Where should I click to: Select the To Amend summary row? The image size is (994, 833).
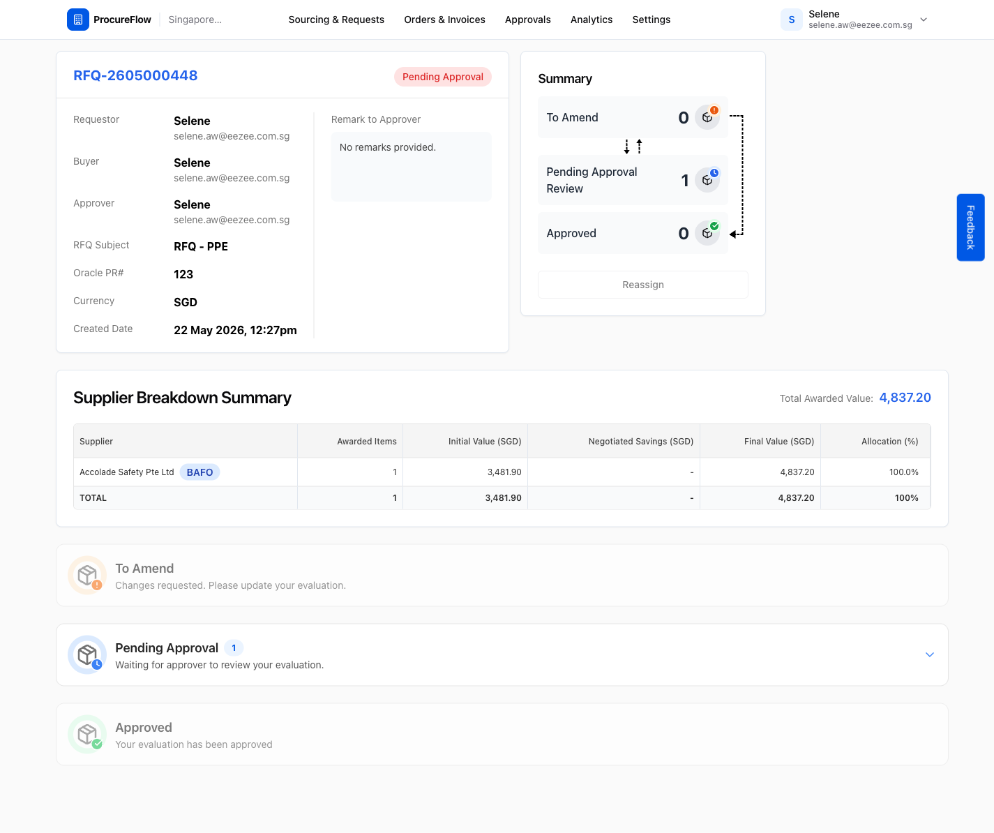[x=633, y=117]
